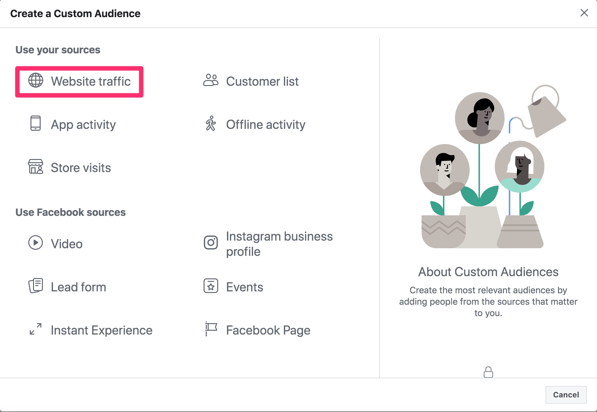Viewport: 597px width, 412px height.
Task: Choose Instagram business profile option
Action: click(279, 244)
